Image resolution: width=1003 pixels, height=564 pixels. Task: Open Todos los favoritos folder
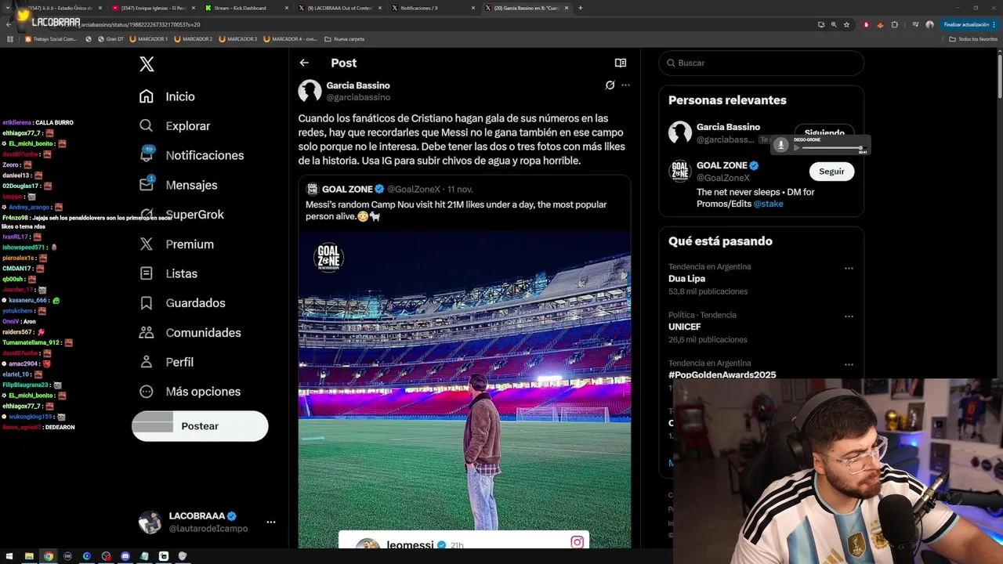(x=972, y=38)
